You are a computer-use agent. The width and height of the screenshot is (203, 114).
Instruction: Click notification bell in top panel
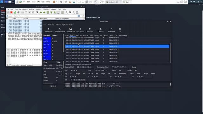[x=191, y=2]
